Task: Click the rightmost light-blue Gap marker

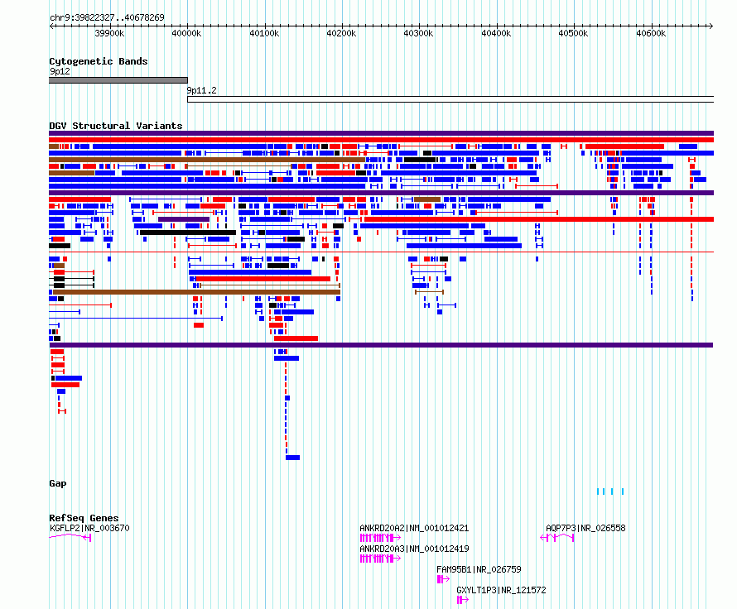Action: (623, 492)
